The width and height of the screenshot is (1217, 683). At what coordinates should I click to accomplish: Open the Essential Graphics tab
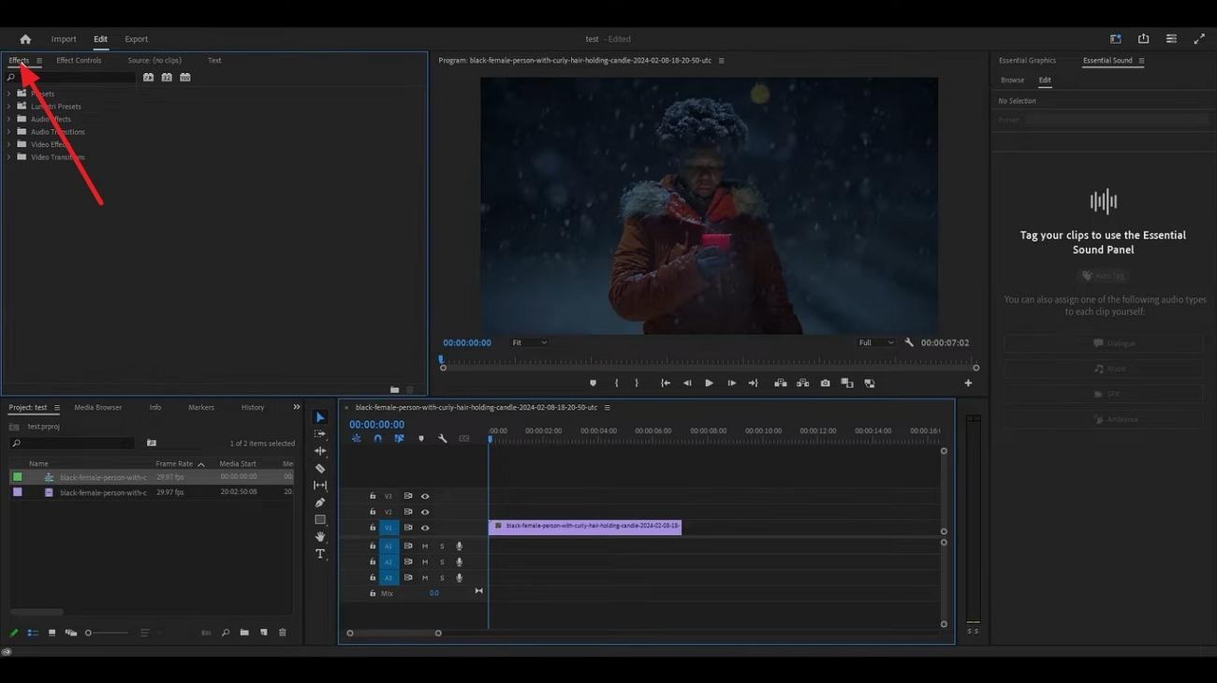(x=1027, y=60)
